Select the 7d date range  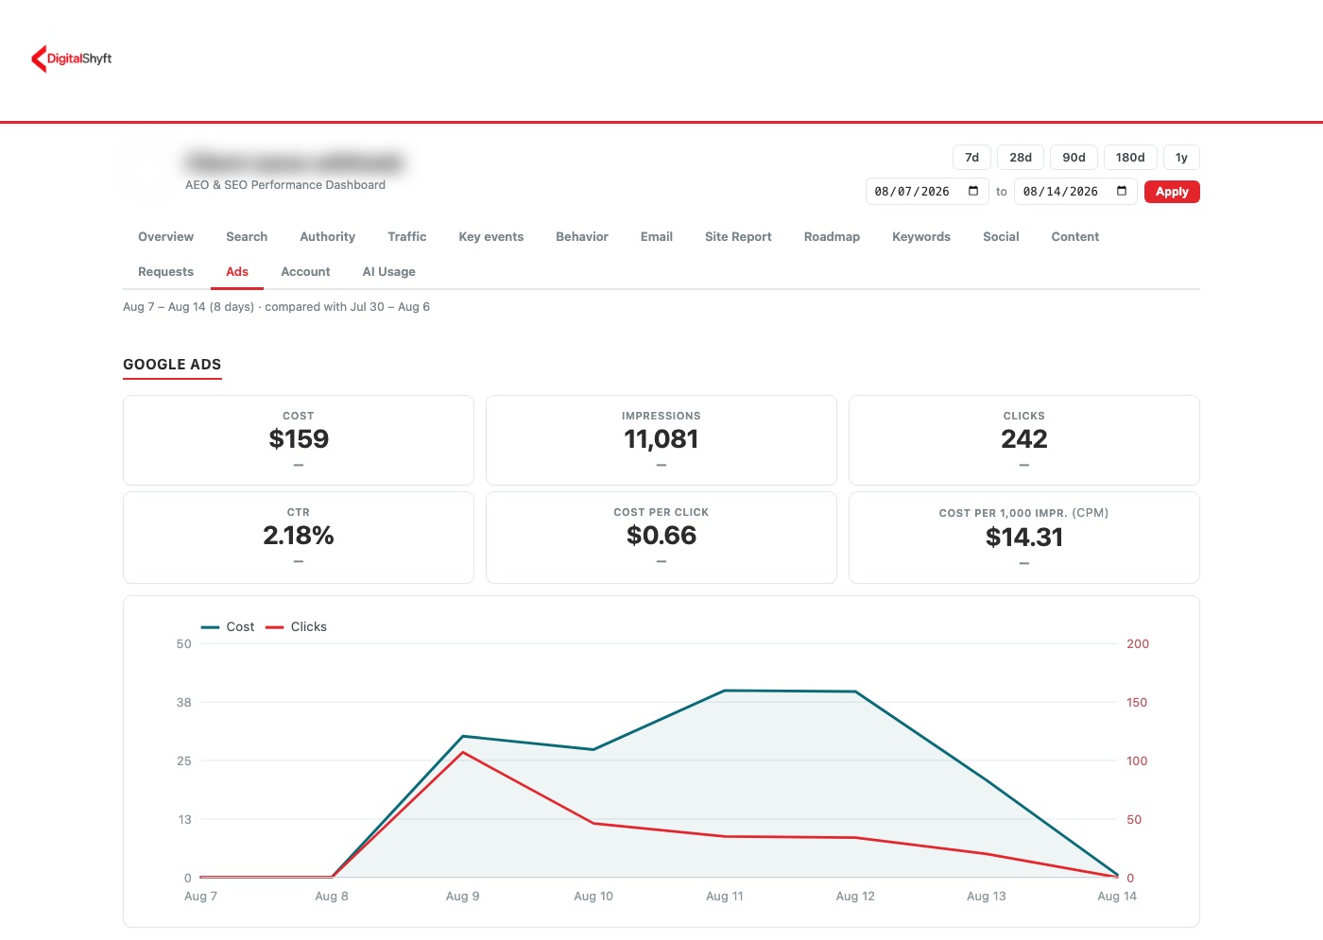[971, 158]
